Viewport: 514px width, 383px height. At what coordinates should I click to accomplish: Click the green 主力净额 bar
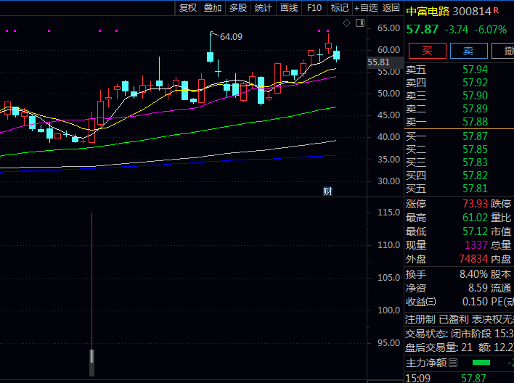pos(481,363)
